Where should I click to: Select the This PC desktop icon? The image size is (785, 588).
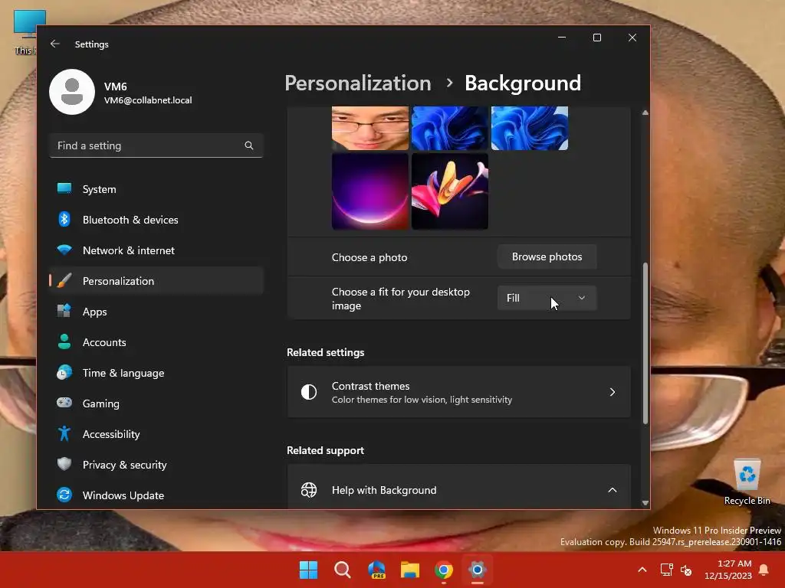(x=25, y=32)
